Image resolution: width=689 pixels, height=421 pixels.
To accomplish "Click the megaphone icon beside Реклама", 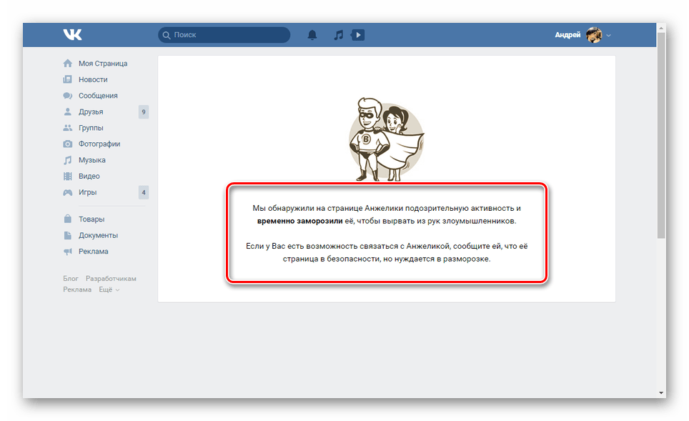I will (67, 252).
